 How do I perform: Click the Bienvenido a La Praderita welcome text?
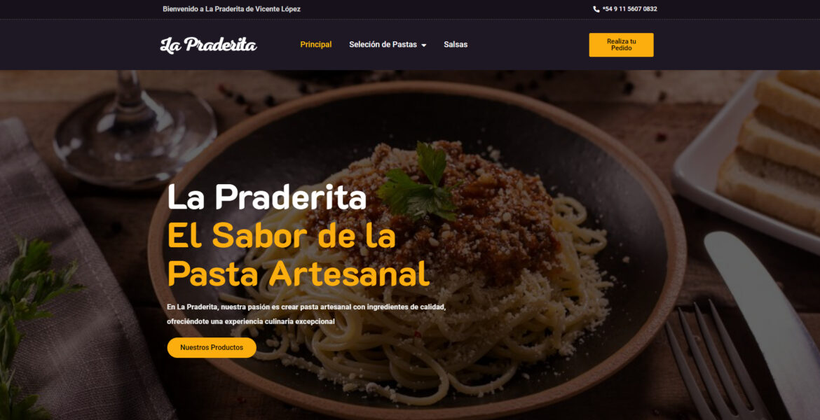click(231, 9)
